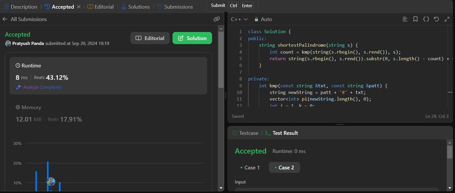
Task: Click the Solutions tab flask icon
Action: click(x=124, y=7)
